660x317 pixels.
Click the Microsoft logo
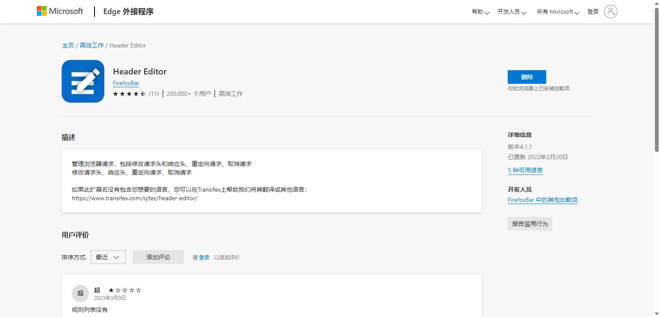click(60, 11)
